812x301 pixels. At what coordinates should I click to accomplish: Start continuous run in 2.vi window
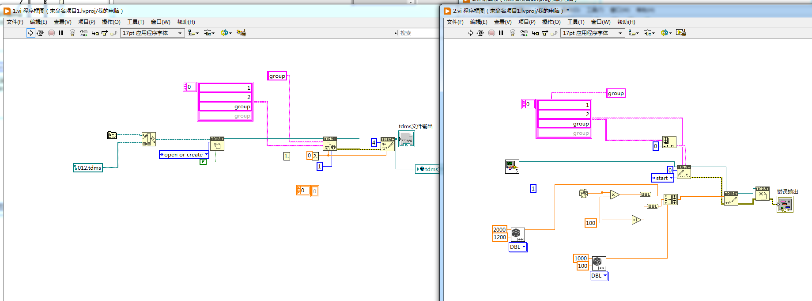click(x=480, y=33)
